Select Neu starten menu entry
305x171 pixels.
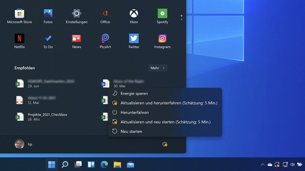tap(131, 132)
